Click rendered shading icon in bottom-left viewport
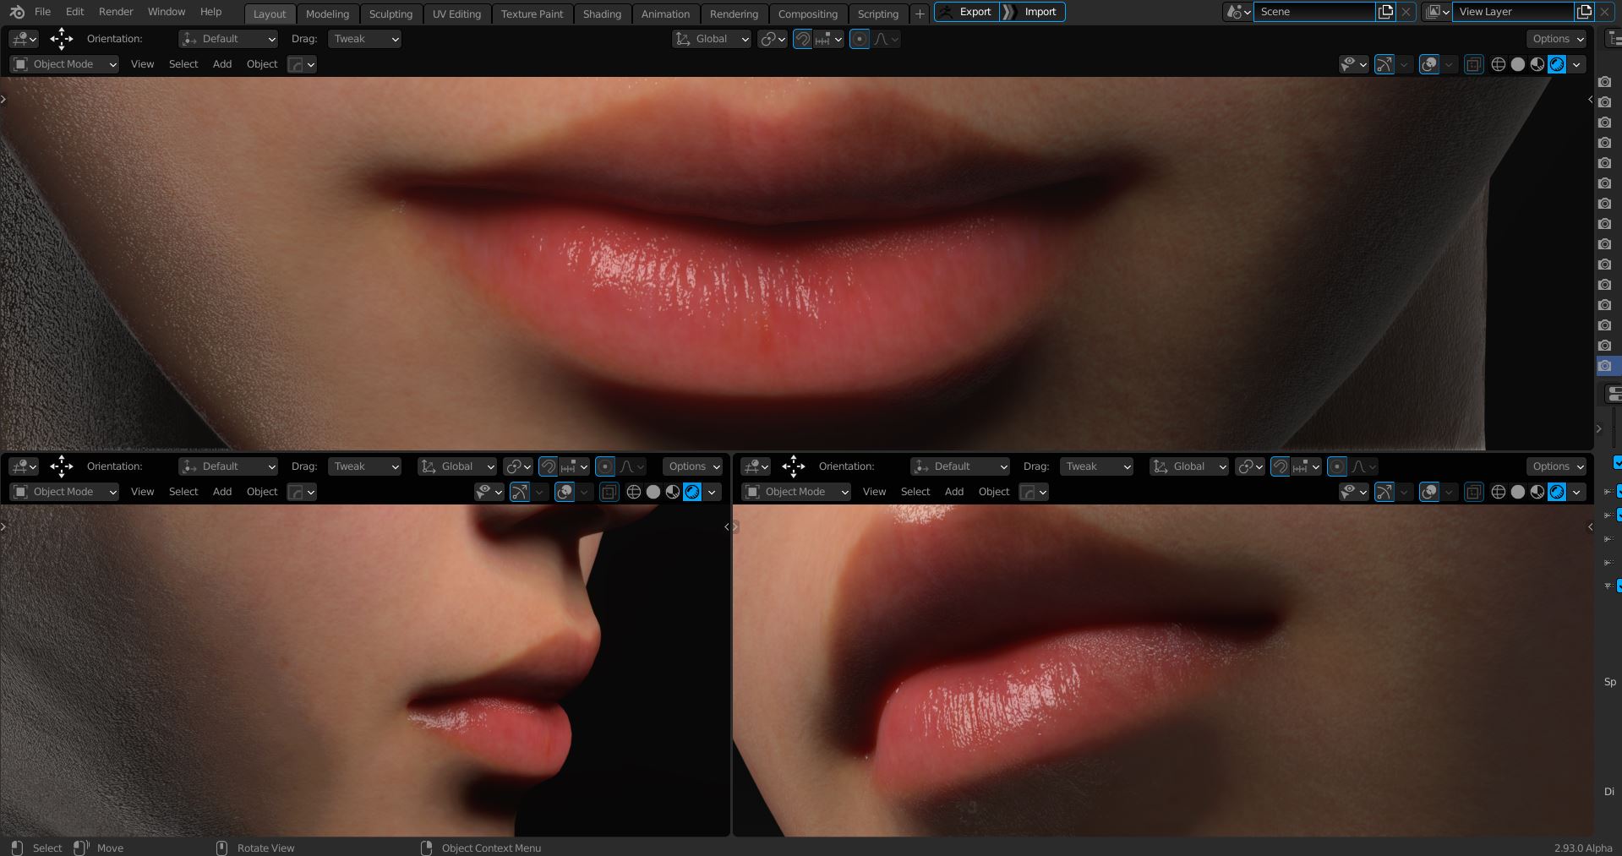The height and width of the screenshot is (856, 1622). [692, 492]
